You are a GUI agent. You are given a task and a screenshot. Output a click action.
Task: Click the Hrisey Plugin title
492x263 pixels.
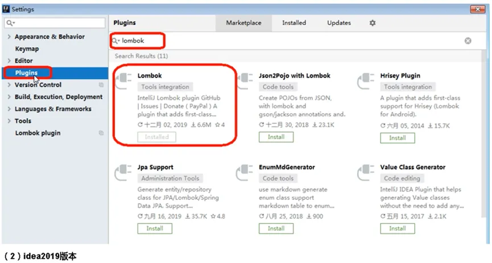tap(400, 76)
